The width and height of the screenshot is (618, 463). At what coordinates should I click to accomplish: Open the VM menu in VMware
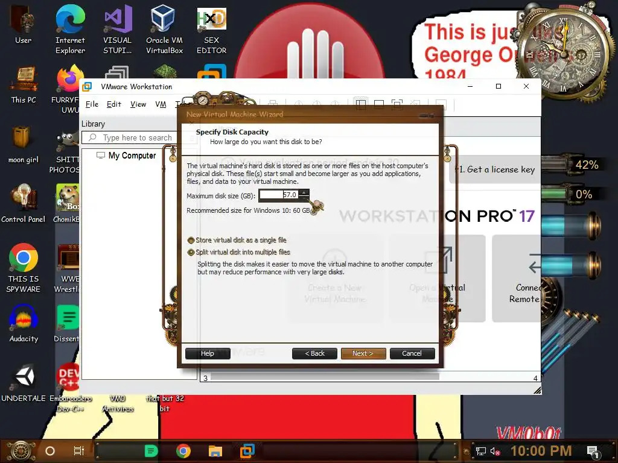tap(161, 104)
